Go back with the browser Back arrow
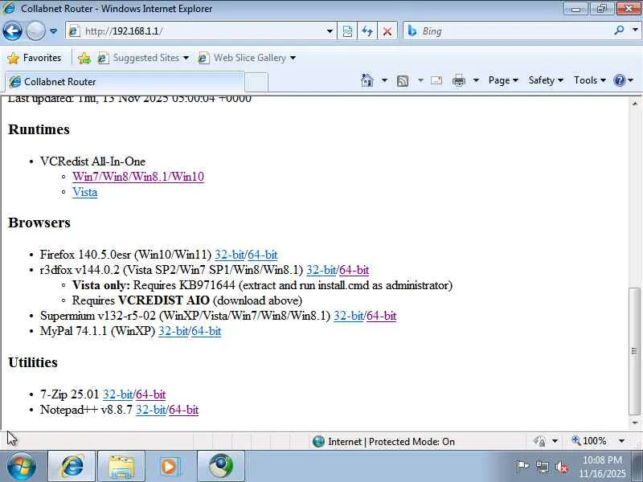 coord(12,31)
